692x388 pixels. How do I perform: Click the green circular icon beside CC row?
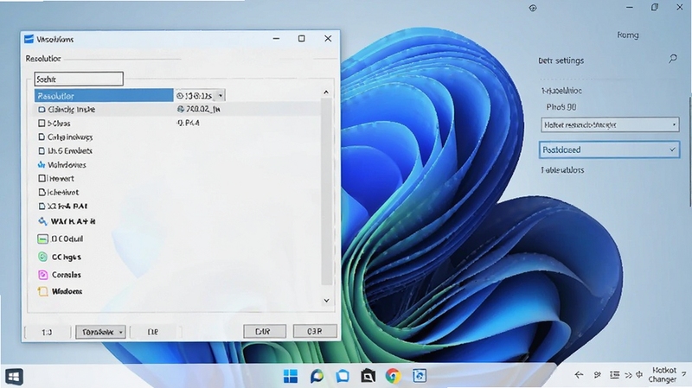coord(42,257)
